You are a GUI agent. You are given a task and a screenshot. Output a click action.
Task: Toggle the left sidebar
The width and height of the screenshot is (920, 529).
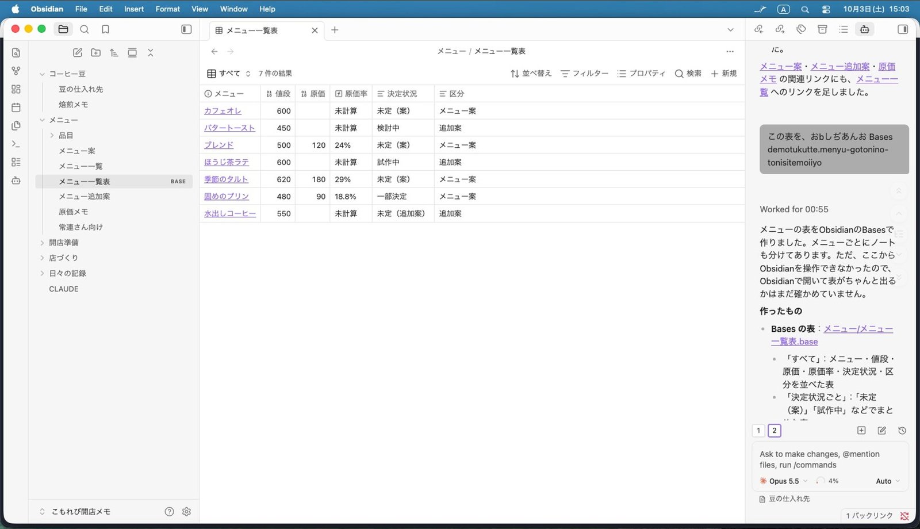point(186,29)
